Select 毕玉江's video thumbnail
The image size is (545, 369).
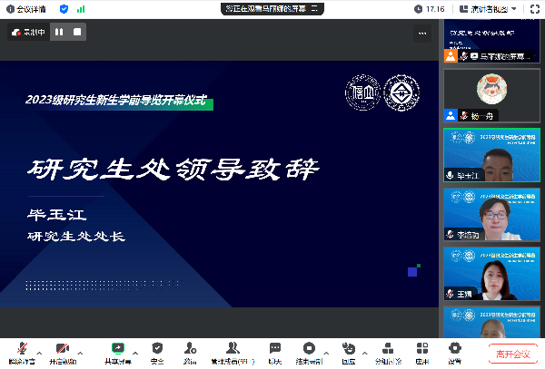tap(491, 156)
